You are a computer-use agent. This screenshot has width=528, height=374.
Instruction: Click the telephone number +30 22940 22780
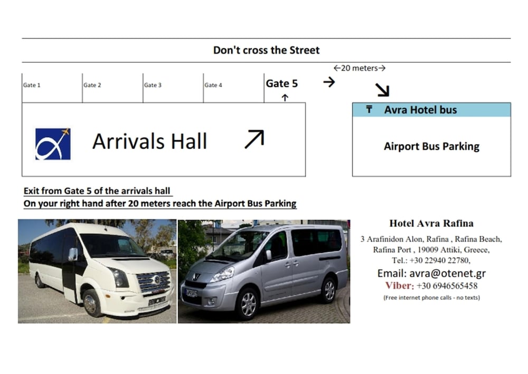pyautogui.click(x=439, y=260)
